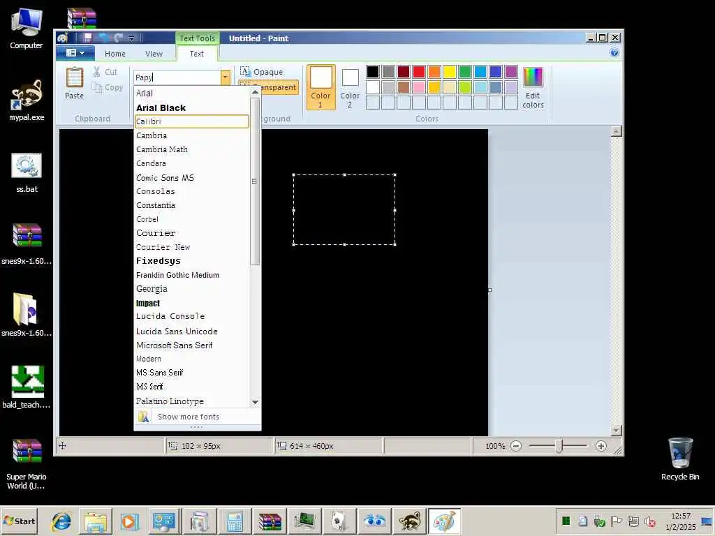Switch to the View ribbon tab
Screen dimensions: 715x536
(154, 54)
